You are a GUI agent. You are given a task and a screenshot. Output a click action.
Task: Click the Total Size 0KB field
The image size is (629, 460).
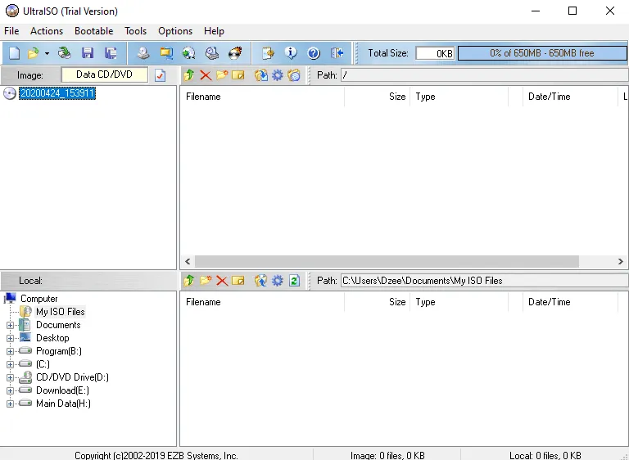[435, 53]
